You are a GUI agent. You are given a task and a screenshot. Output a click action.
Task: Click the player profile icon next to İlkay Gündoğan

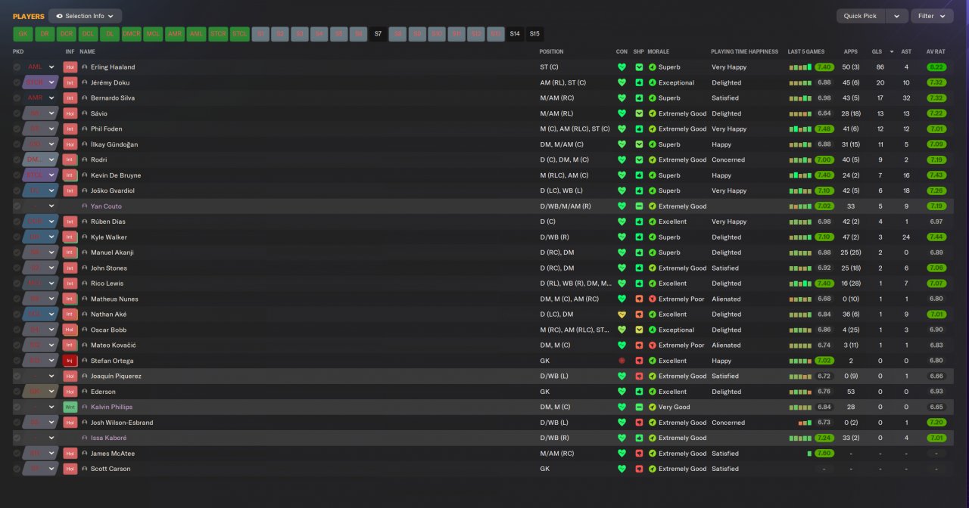85,144
